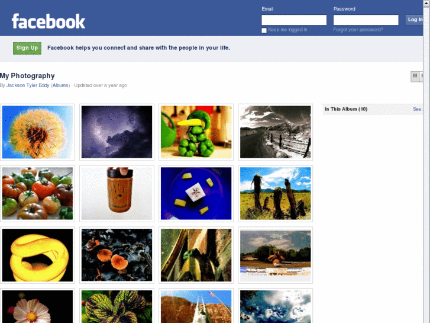
Task: Click the facebook logo
Action: coord(49,21)
